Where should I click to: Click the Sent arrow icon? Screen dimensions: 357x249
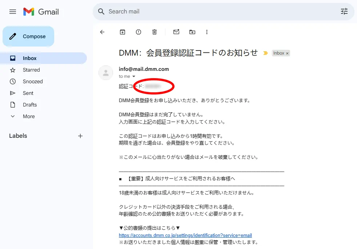pos(13,93)
